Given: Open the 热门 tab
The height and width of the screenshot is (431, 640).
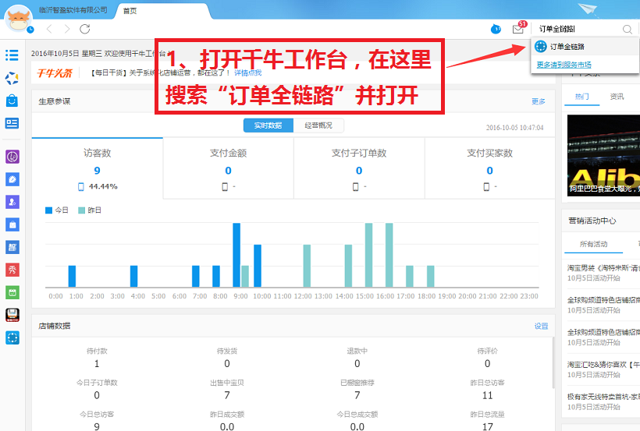Looking at the screenshot, I should click(x=581, y=97).
